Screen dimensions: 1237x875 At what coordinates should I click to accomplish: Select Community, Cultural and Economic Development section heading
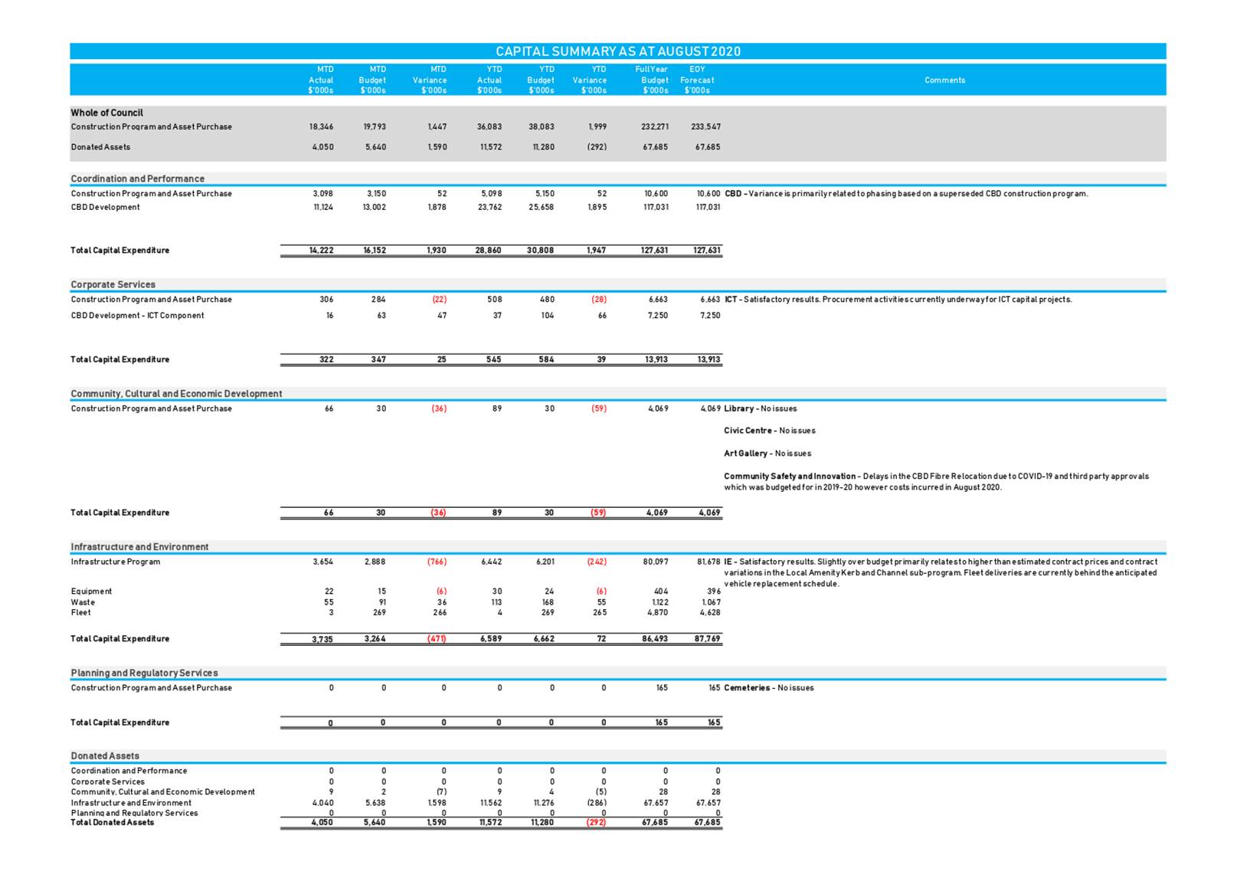coord(176,394)
